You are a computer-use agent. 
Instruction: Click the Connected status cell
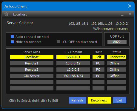(117, 57)
